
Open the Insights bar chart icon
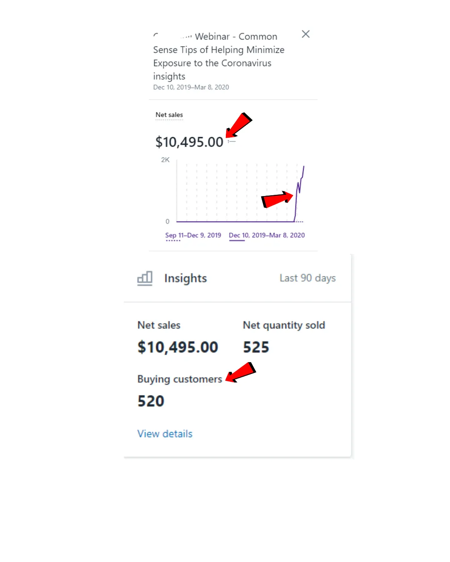click(x=145, y=278)
